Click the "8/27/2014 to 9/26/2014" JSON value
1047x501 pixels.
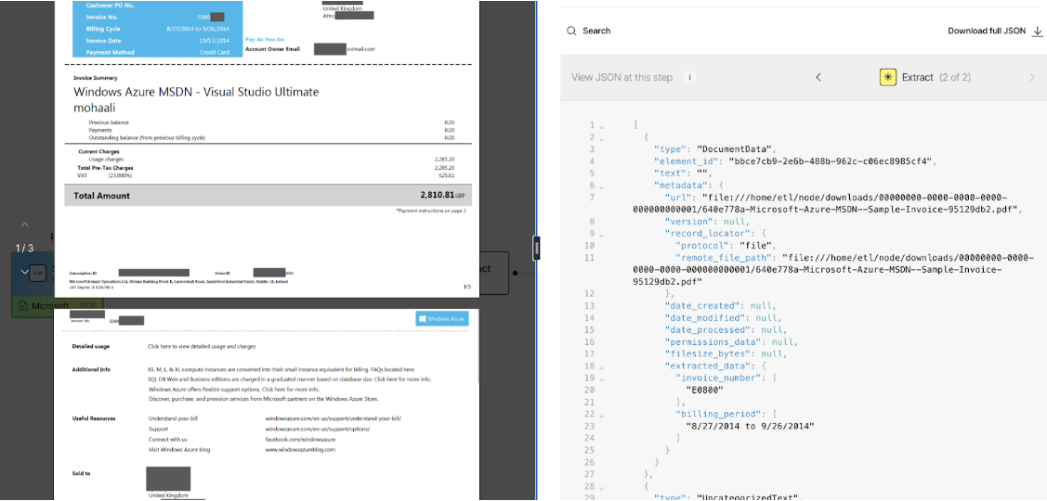pos(750,426)
